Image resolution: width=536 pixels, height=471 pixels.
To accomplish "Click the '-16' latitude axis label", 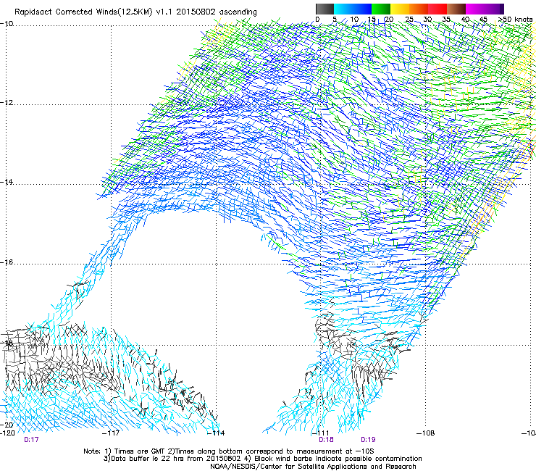I will (x=7, y=262).
